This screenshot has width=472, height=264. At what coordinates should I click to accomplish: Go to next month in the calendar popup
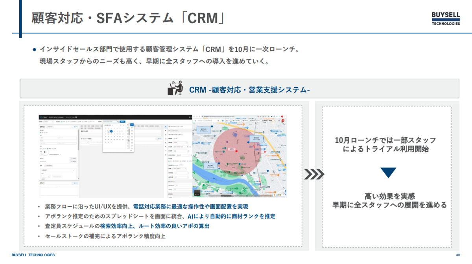124,125
